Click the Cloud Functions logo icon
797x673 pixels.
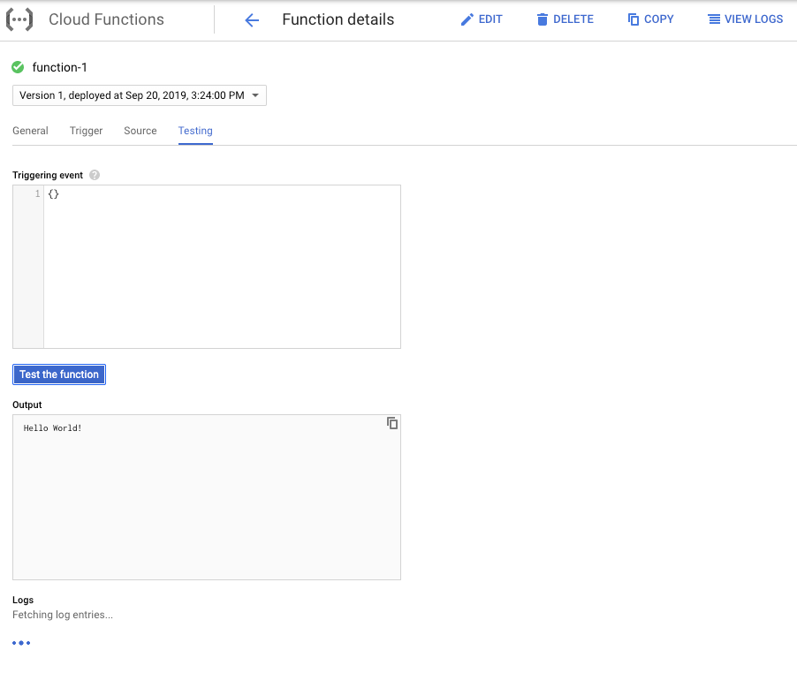pyautogui.click(x=19, y=19)
